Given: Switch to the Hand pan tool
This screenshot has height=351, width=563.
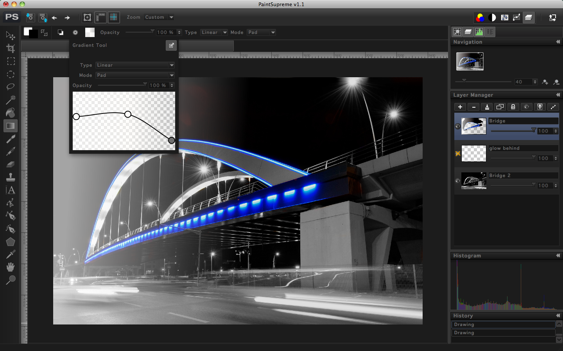Looking at the screenshot, I should pos(11,267).
